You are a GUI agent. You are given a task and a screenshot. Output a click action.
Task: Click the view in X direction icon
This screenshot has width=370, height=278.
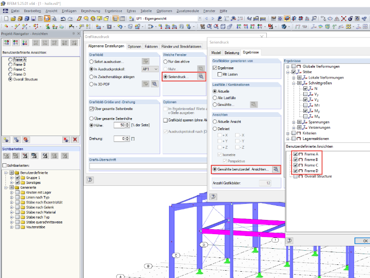click(x=239, y=27)
